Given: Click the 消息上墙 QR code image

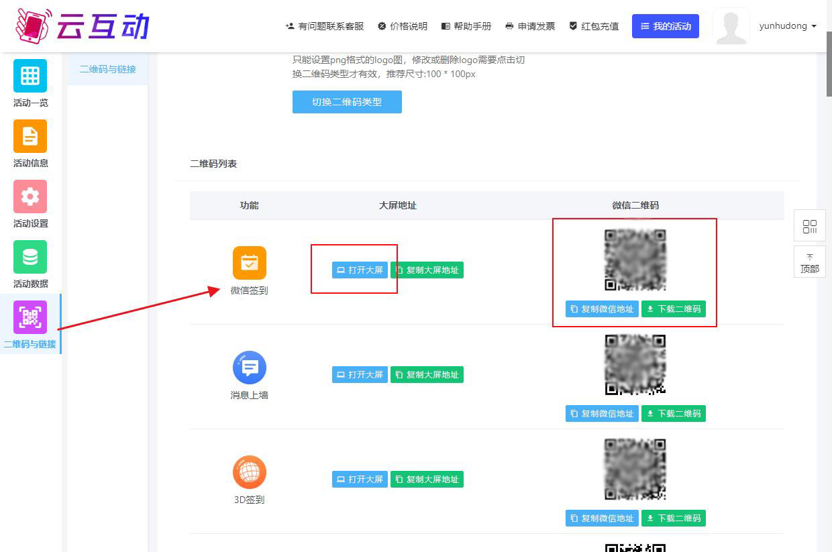Looking at the screenshot, I should (x=635, y=365).
